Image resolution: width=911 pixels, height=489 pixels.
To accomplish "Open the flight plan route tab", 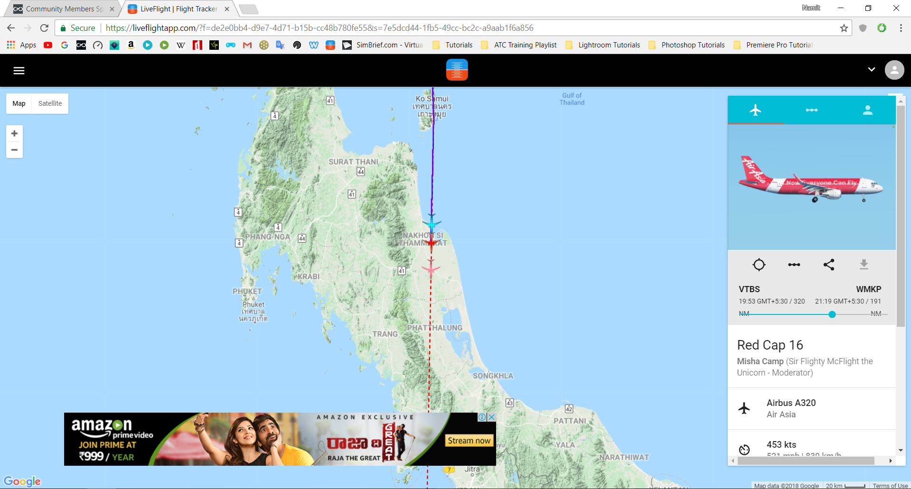I will tap(811, 110).
